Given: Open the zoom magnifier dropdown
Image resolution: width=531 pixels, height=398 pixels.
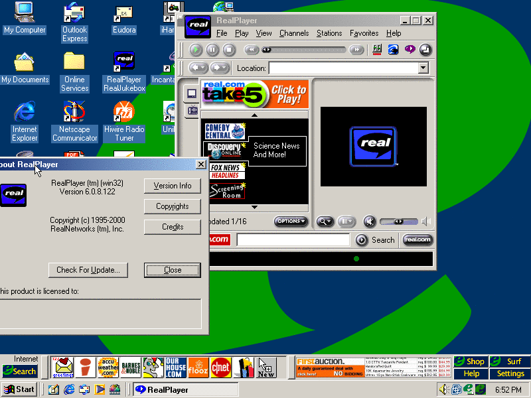Looking at the screenshot, I should [x=325, y=222].
